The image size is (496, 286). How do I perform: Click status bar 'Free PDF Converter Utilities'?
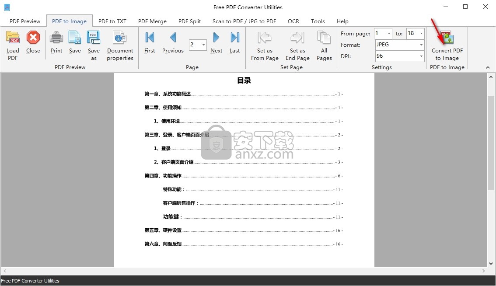pyautogui.click(x=30, y=281)
